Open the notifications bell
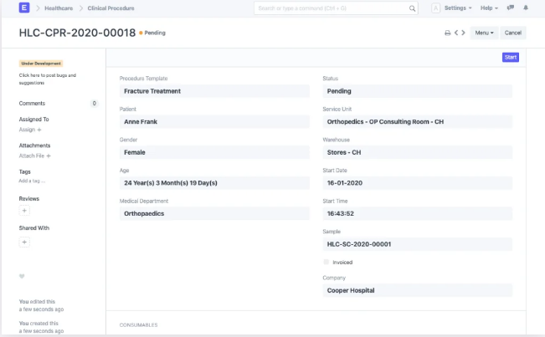This screenshot has width=545, height=337. pos(526,8)
